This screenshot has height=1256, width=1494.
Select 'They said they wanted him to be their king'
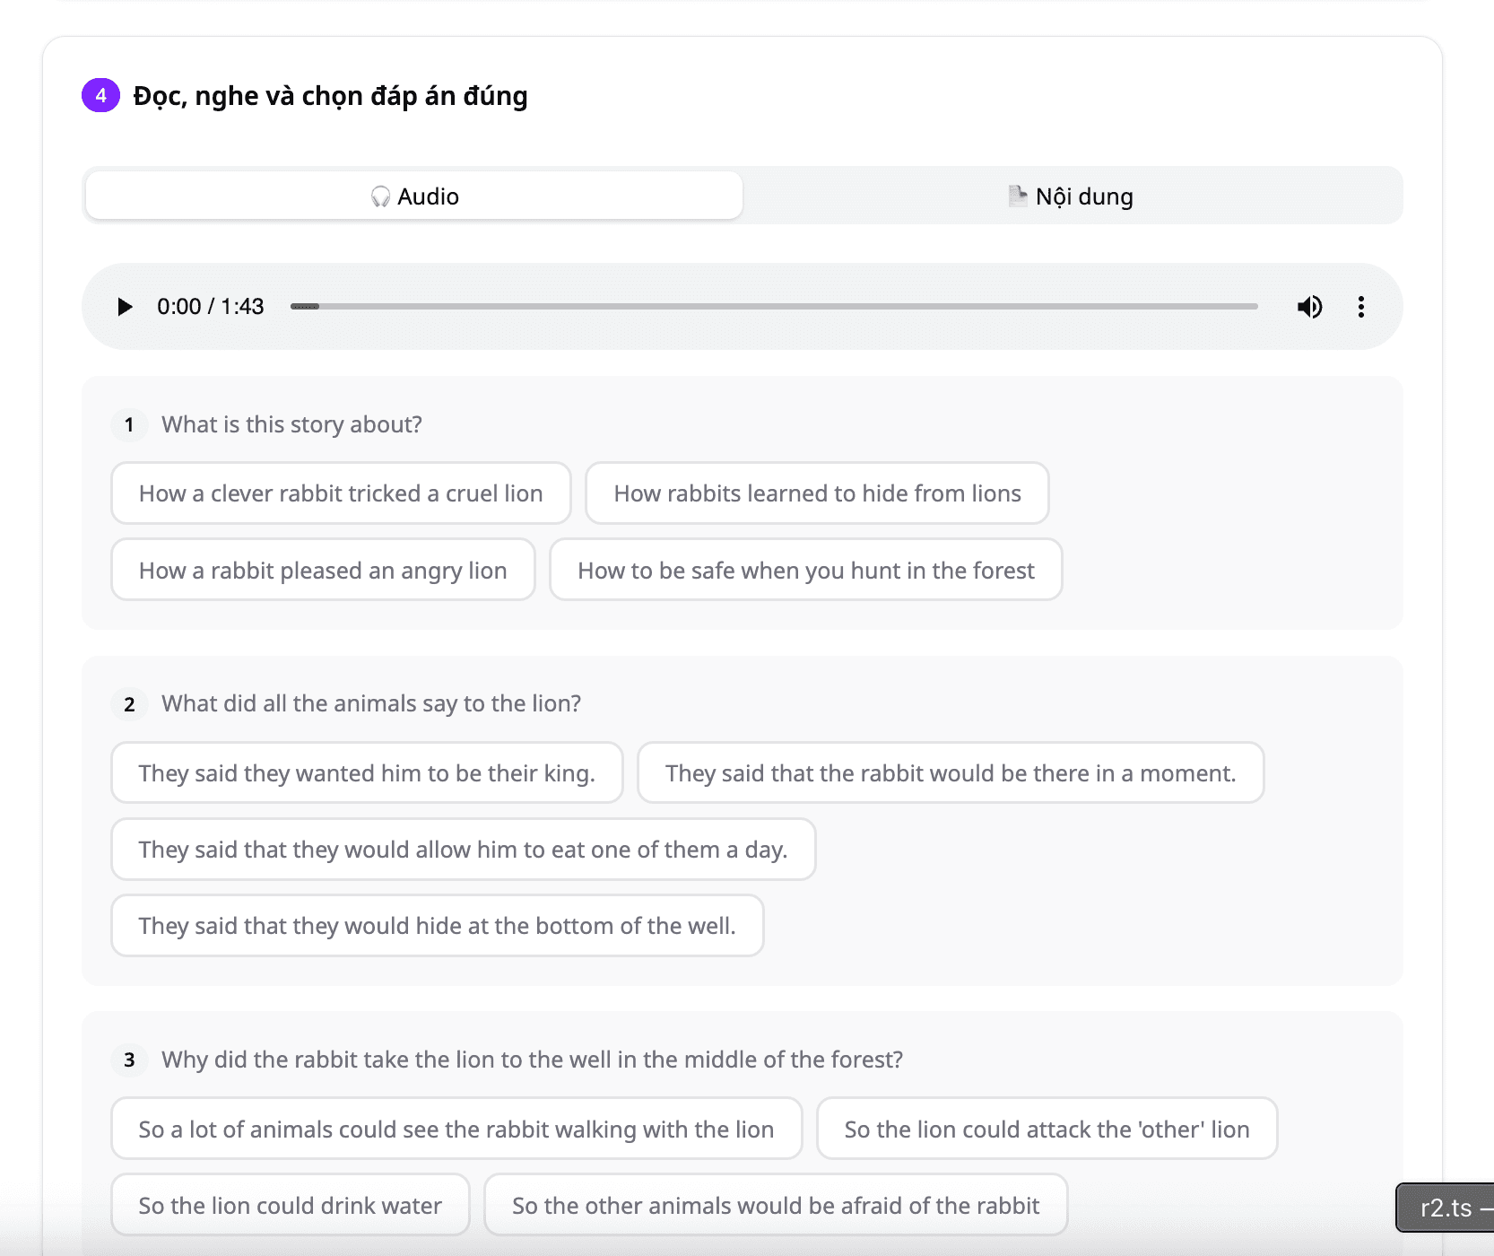click(x=367, y=772)
